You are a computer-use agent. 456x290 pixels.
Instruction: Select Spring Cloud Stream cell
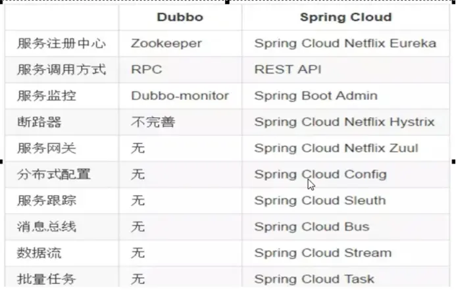322,253
